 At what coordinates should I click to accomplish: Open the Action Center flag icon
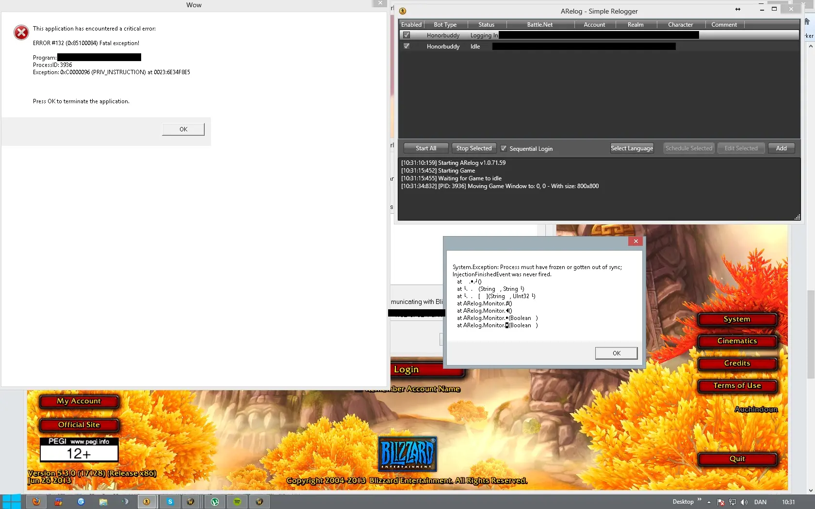coord(721,502)
